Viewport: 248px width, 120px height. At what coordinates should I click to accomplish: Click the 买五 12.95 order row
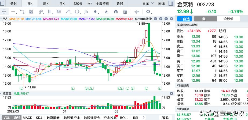196,81
